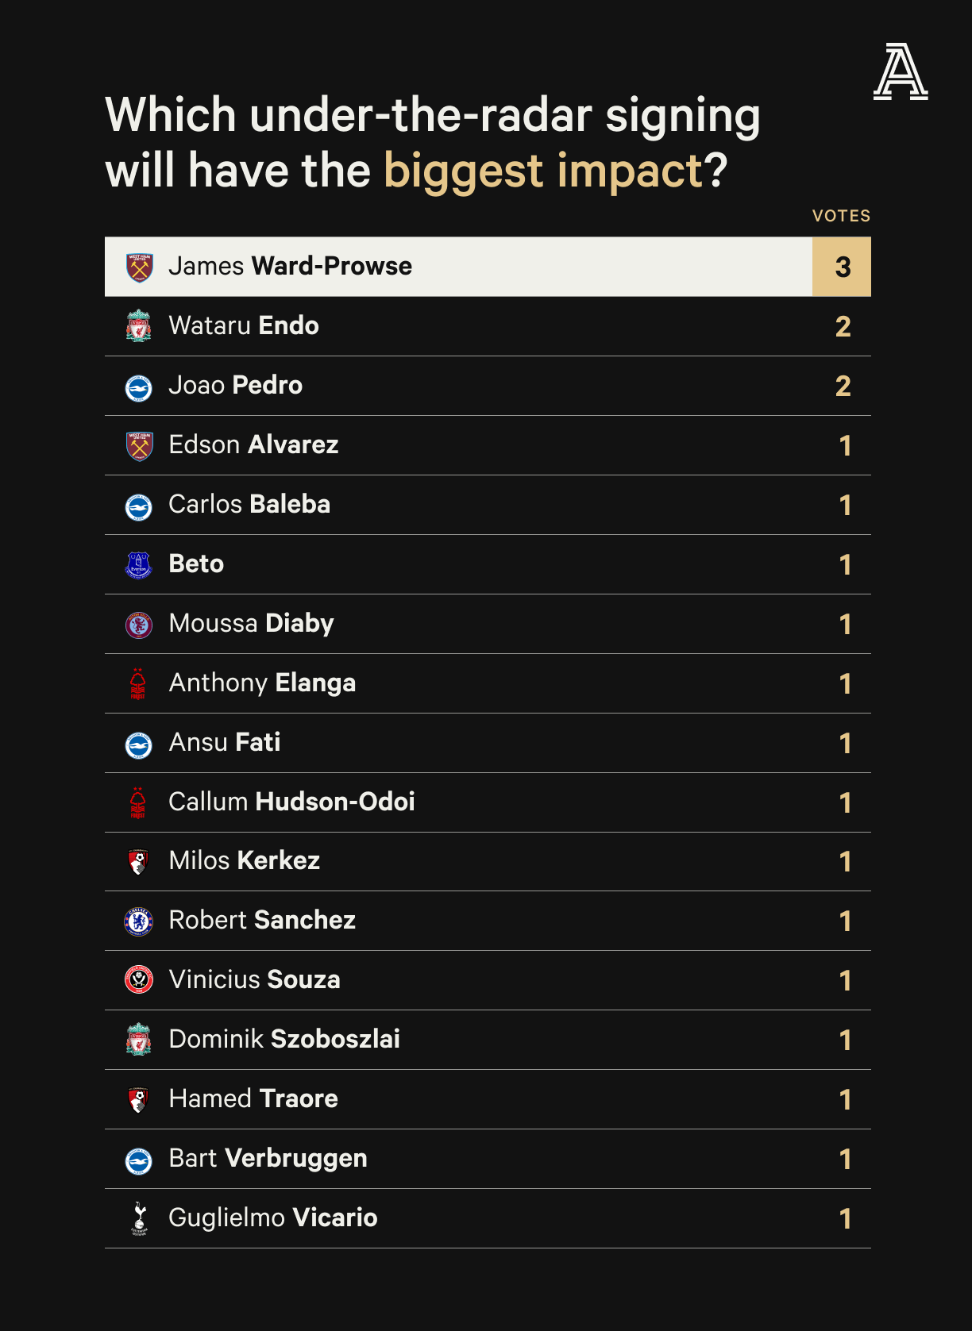The width and height of the screenshot is (972, 1331).
Task: Click the name Callum Hudson-Odoi
Action: pos(291,802)
